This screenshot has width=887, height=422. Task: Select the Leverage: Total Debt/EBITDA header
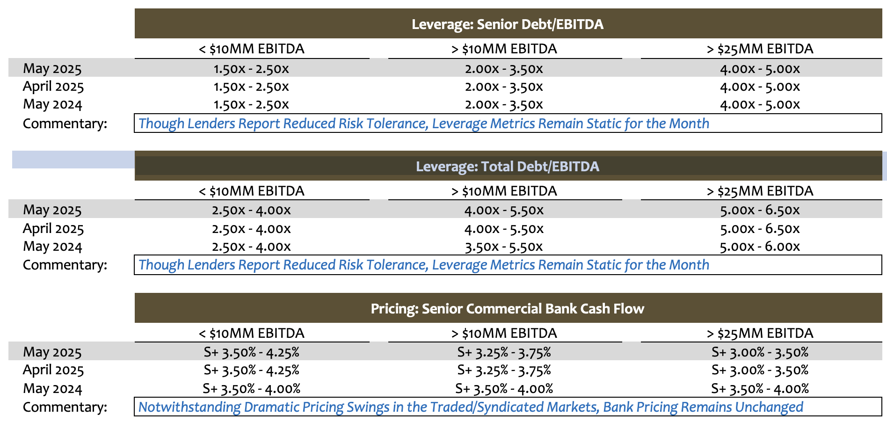pos(508,166)
